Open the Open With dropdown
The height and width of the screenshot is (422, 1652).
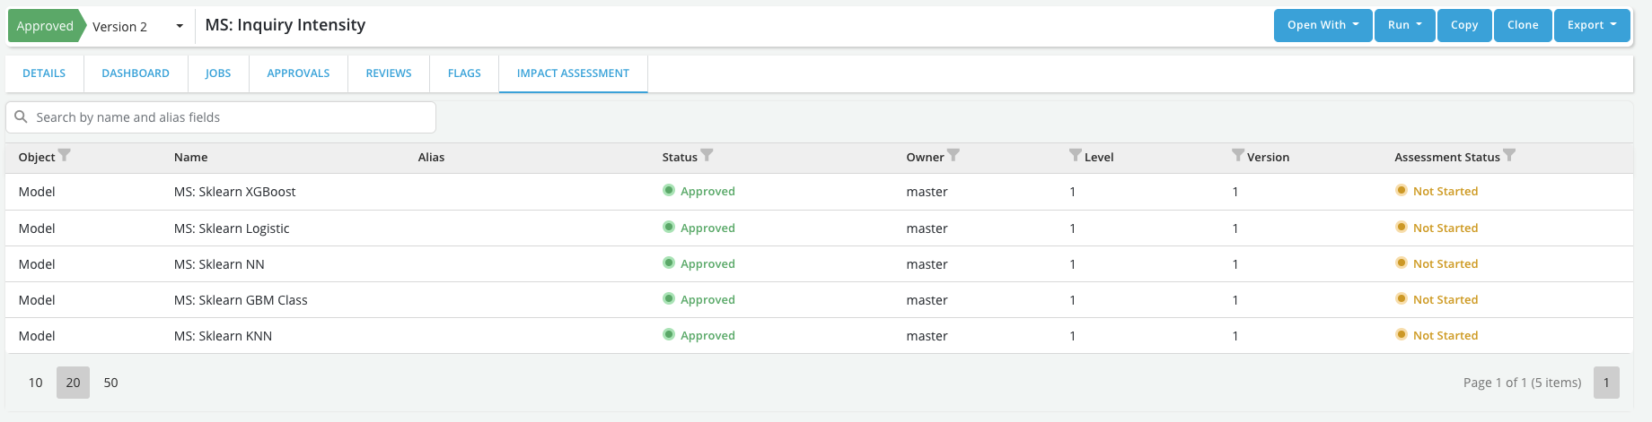coord(1322,25)
